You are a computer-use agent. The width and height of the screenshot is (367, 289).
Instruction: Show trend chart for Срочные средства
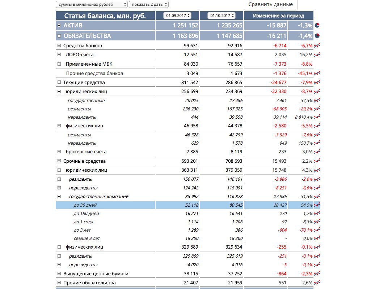pos(317,161)
